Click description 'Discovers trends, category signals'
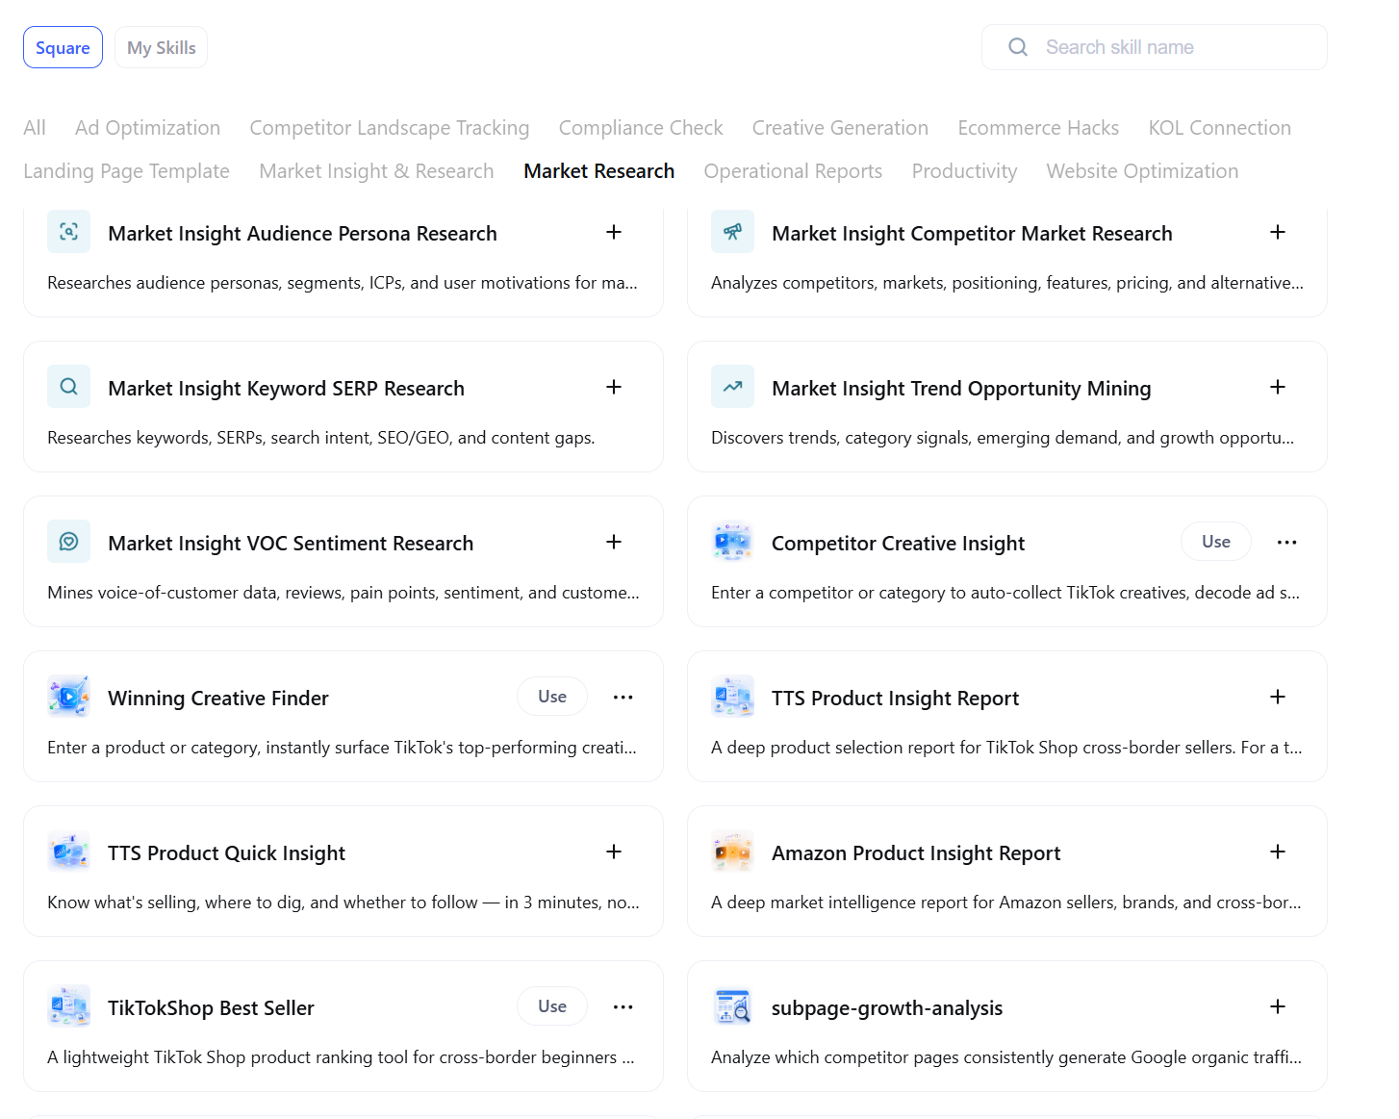 1003,438
